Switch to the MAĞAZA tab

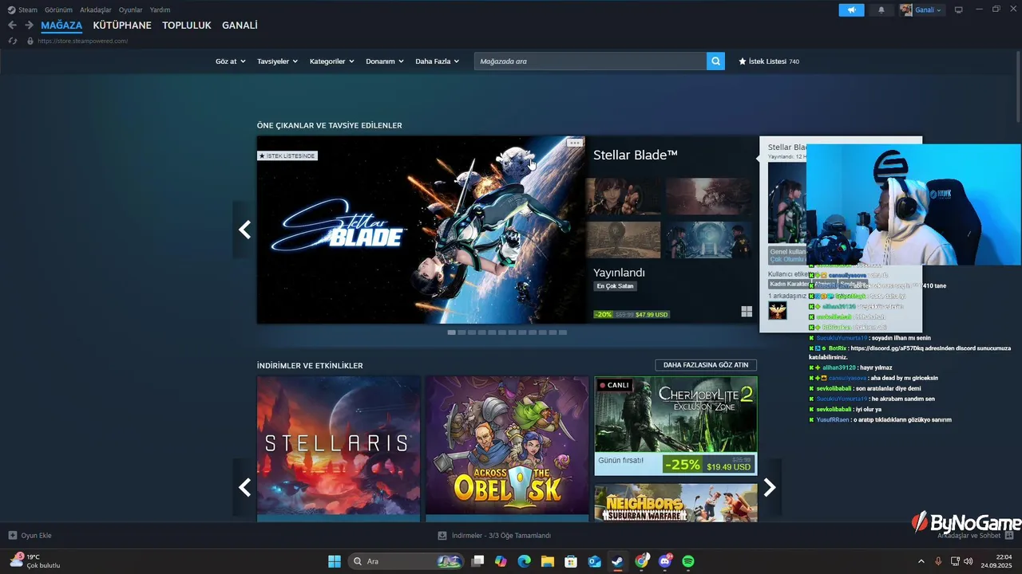click(61, 26)
